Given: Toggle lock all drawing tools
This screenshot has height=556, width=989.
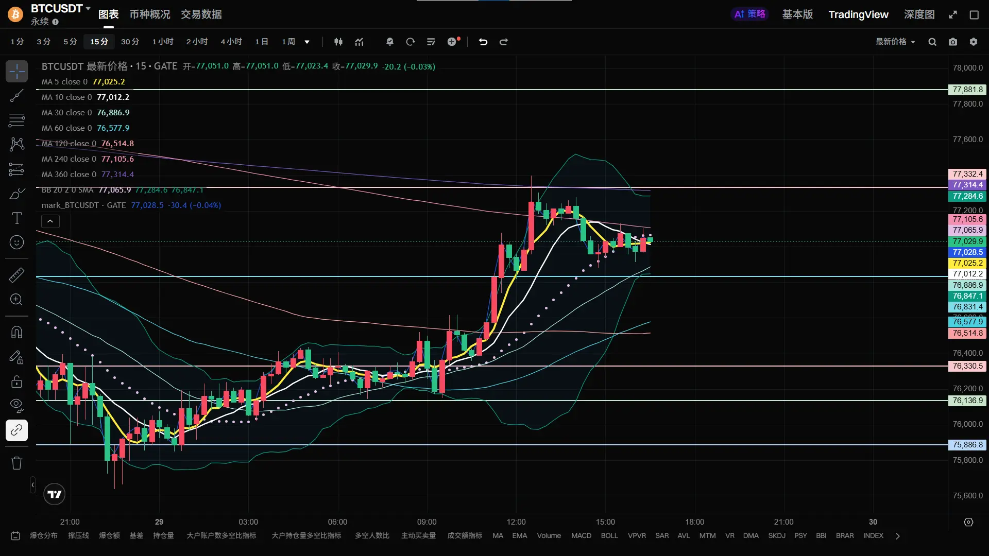Looking at the screenshot, I should tap(16, 381).
